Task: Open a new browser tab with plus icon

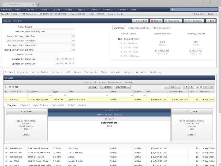Action: click(x=39, y=5)
